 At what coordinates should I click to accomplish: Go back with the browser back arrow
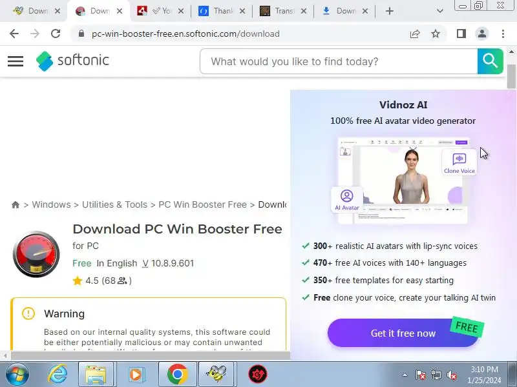click(x=14, y=34)
